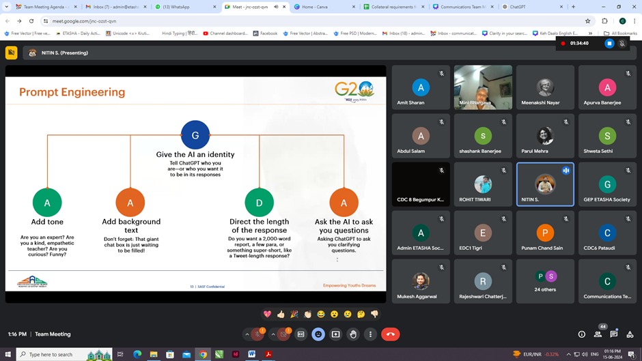Click the taskbar search box
This screenshot has height=361, width=642.
(64, 354)
